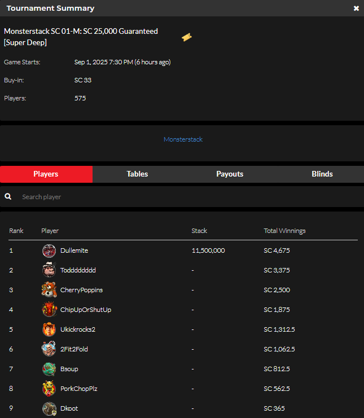Screen dimensions: 364x418
Task: Click 2Fit2Fold's avatar
Action: (49, 349)
